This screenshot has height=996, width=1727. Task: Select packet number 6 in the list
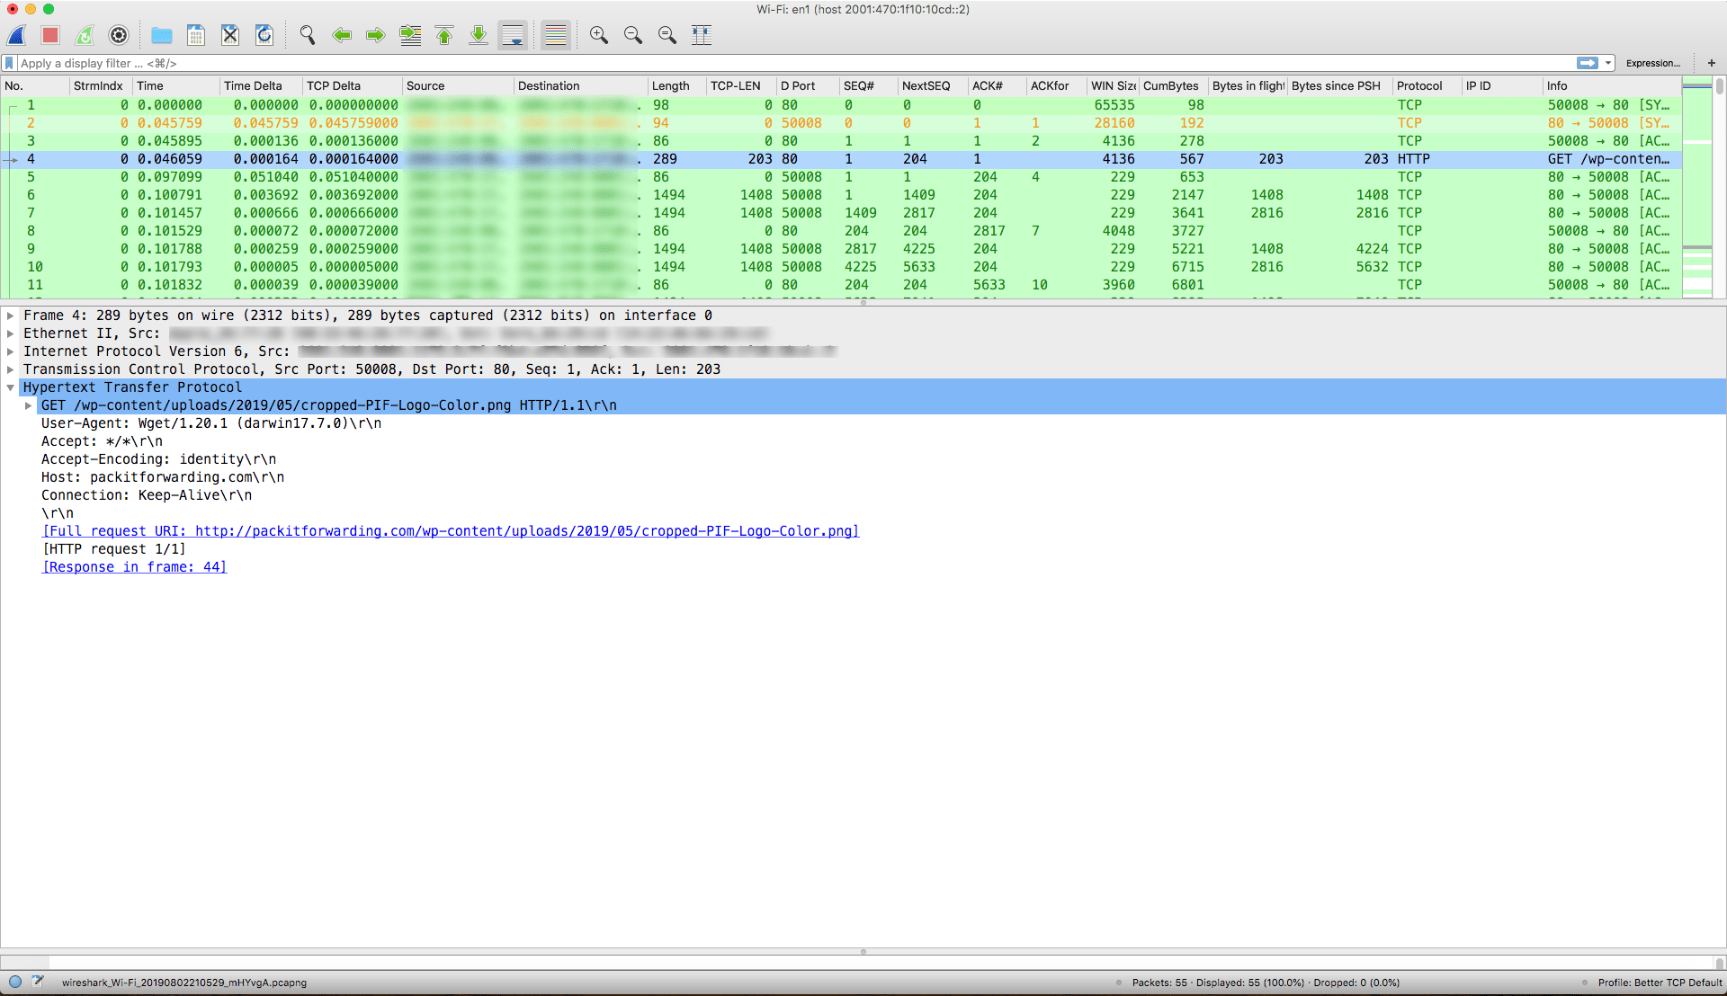(x=841, y=195)
